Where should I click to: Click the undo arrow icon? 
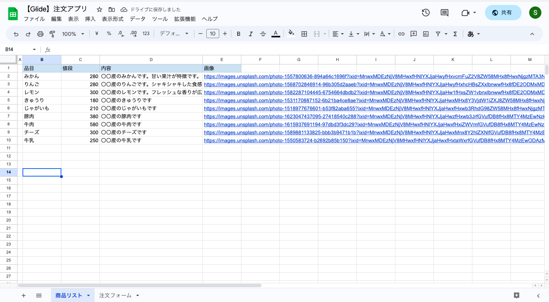(x=16, y=34)
